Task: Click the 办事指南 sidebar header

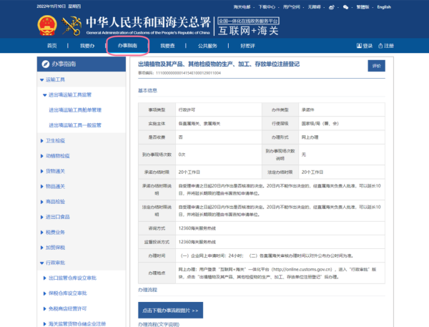Action: 82,64
